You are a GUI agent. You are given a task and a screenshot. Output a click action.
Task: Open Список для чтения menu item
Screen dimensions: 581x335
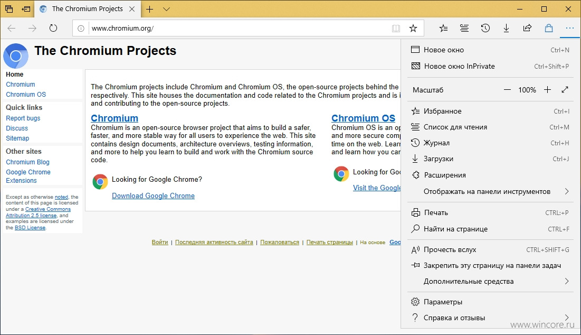click(490, 127)
